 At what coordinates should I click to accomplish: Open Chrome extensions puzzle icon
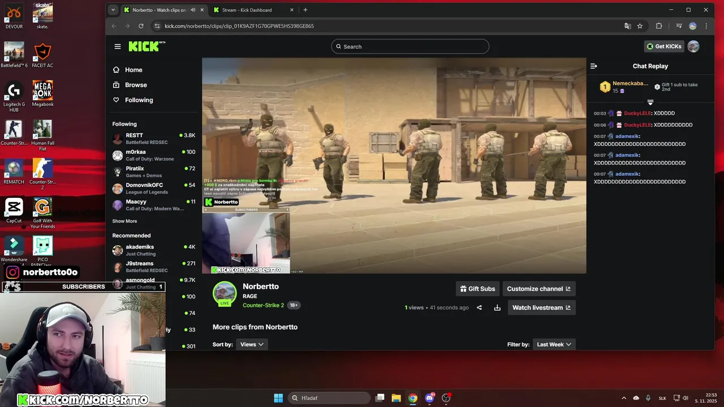659,26
